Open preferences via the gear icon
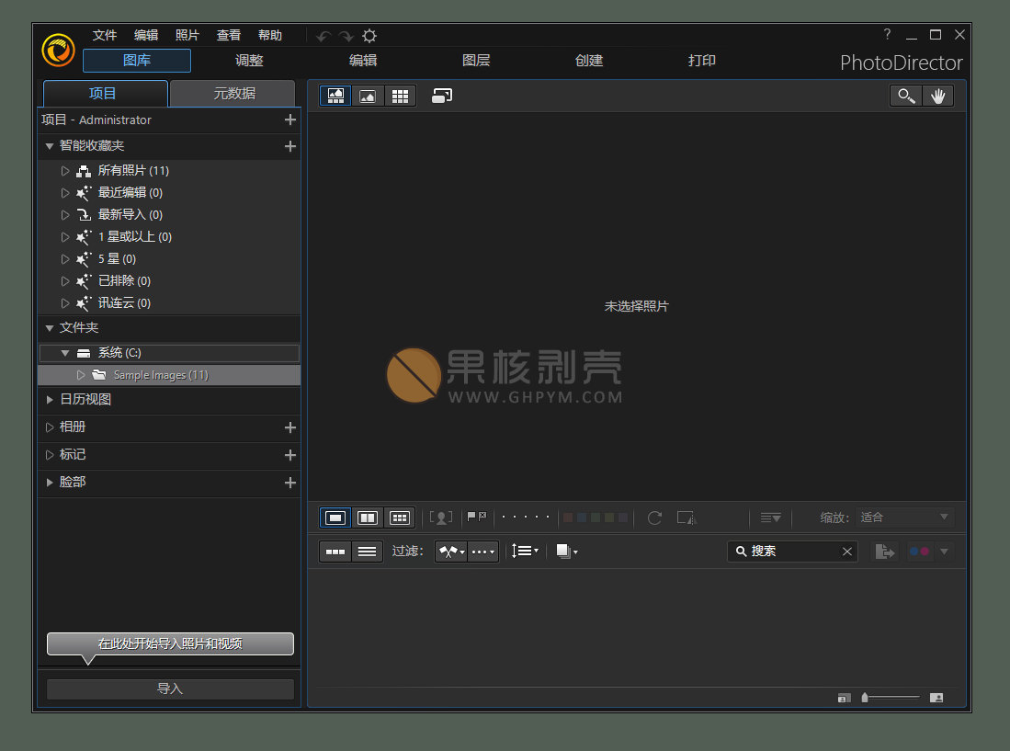 click(369, 36)
